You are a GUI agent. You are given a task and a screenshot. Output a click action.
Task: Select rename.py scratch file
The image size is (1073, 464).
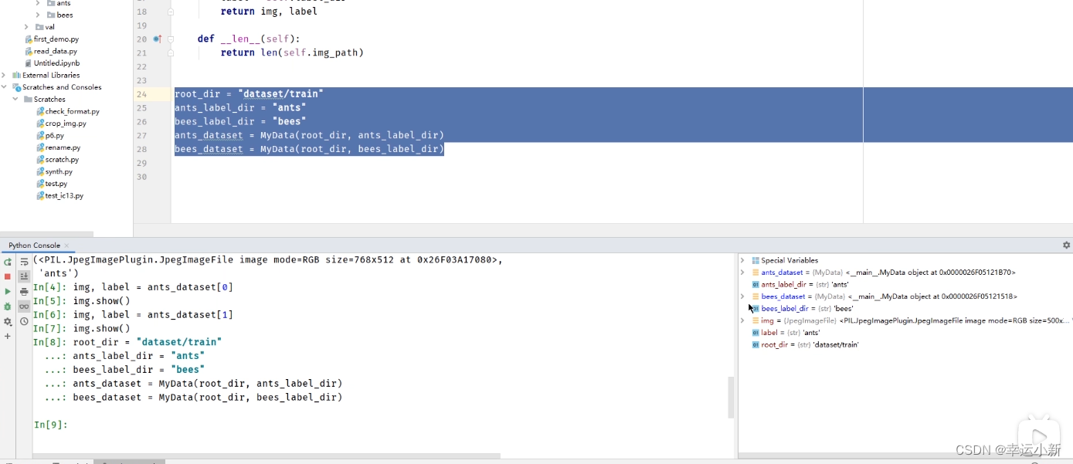pos(58,147)
